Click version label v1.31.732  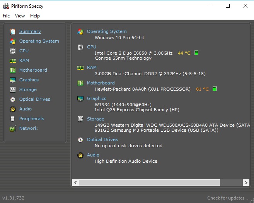click(13, 198)
